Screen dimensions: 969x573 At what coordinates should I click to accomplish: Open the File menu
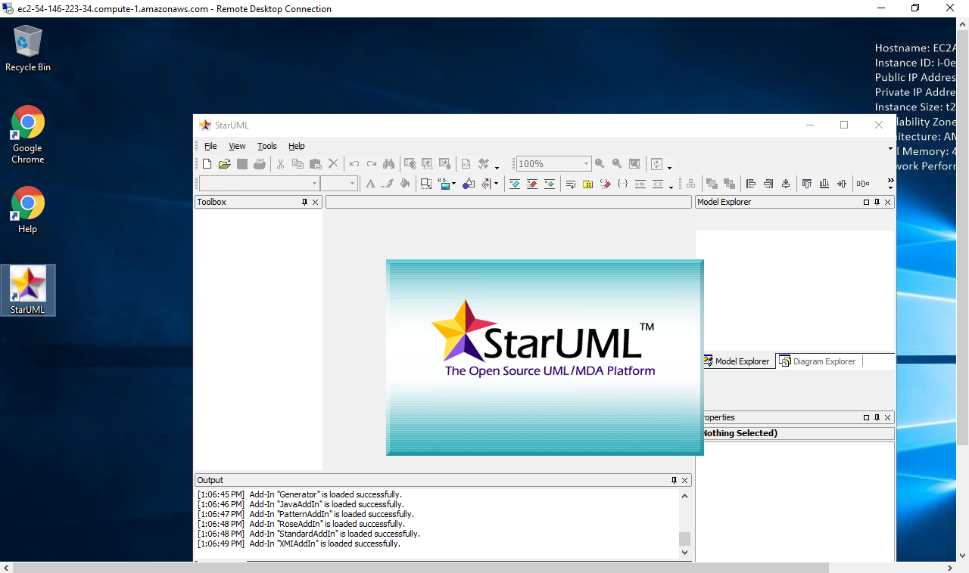(x=210, y=146)
